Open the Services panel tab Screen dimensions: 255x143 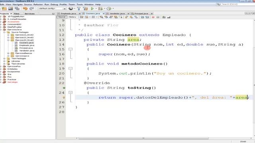click(29, 14)
